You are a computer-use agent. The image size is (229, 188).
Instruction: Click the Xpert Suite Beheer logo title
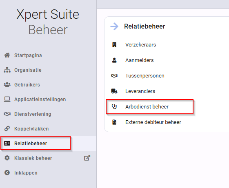(x=48, y=22)
